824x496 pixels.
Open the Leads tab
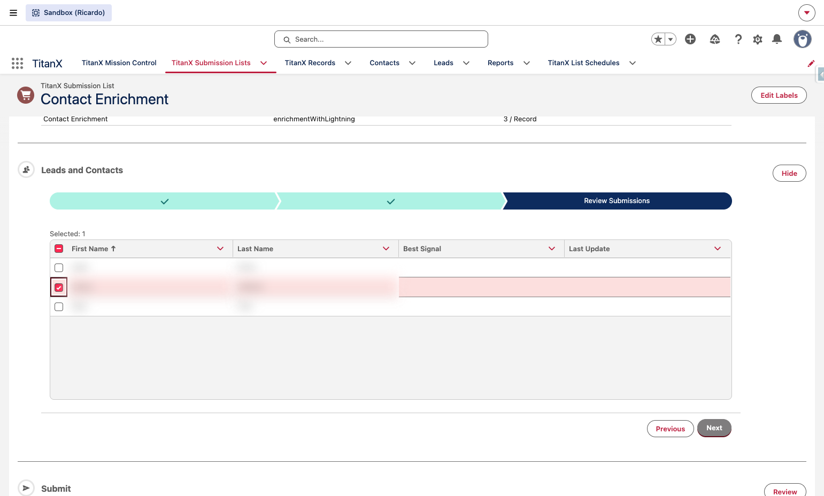(x=443, y=63)
